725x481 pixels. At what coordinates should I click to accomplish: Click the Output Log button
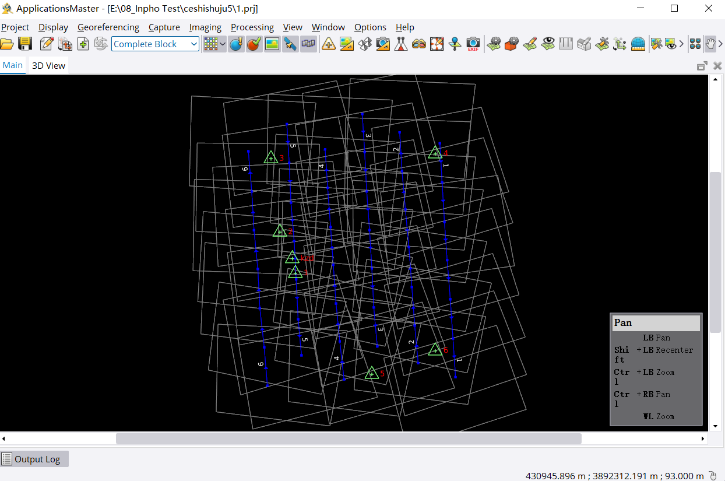34,459
